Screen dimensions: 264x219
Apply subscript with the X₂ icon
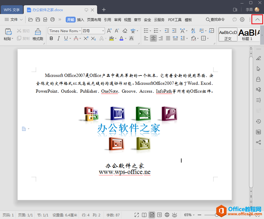pos(93,38)
